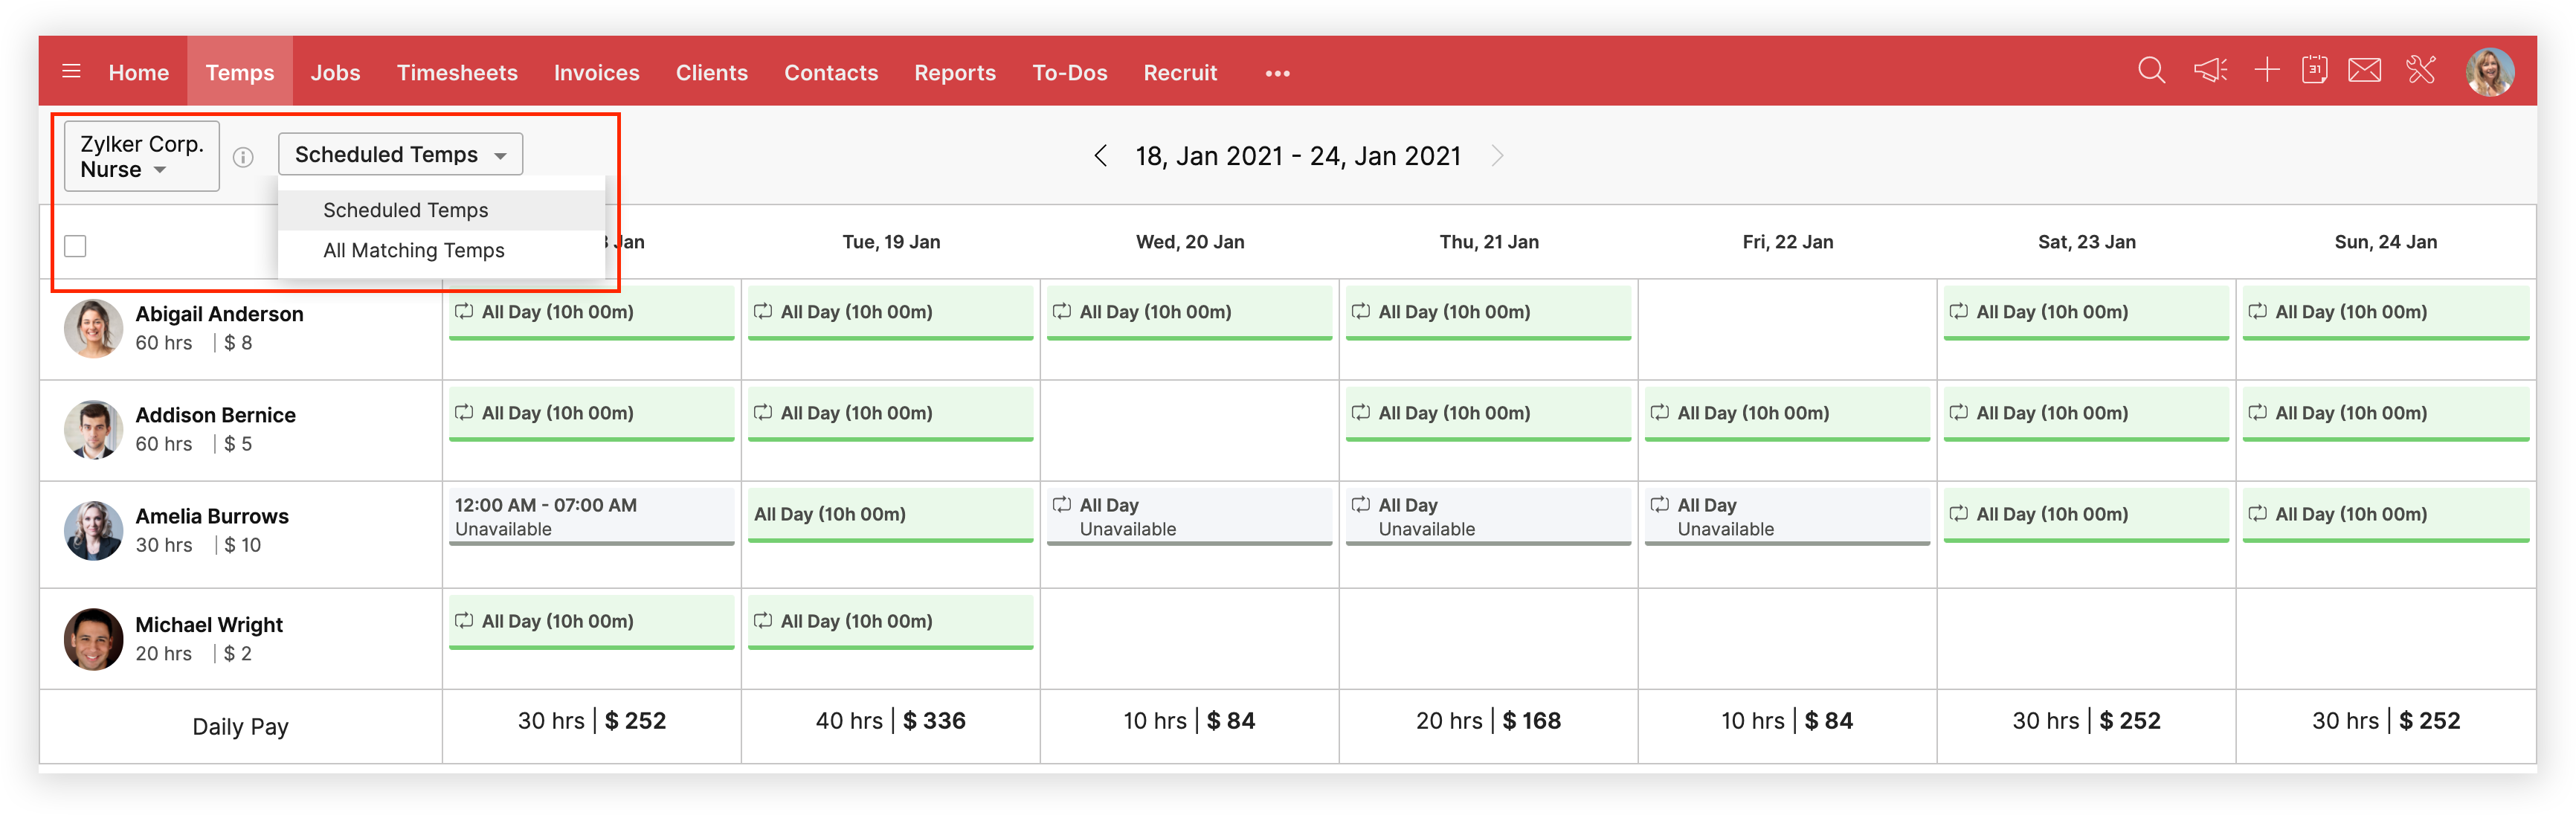Click the search magnifier icon
This screenshot has width=2576, height=815.
pyautogui.click(x=2151, y=71)
